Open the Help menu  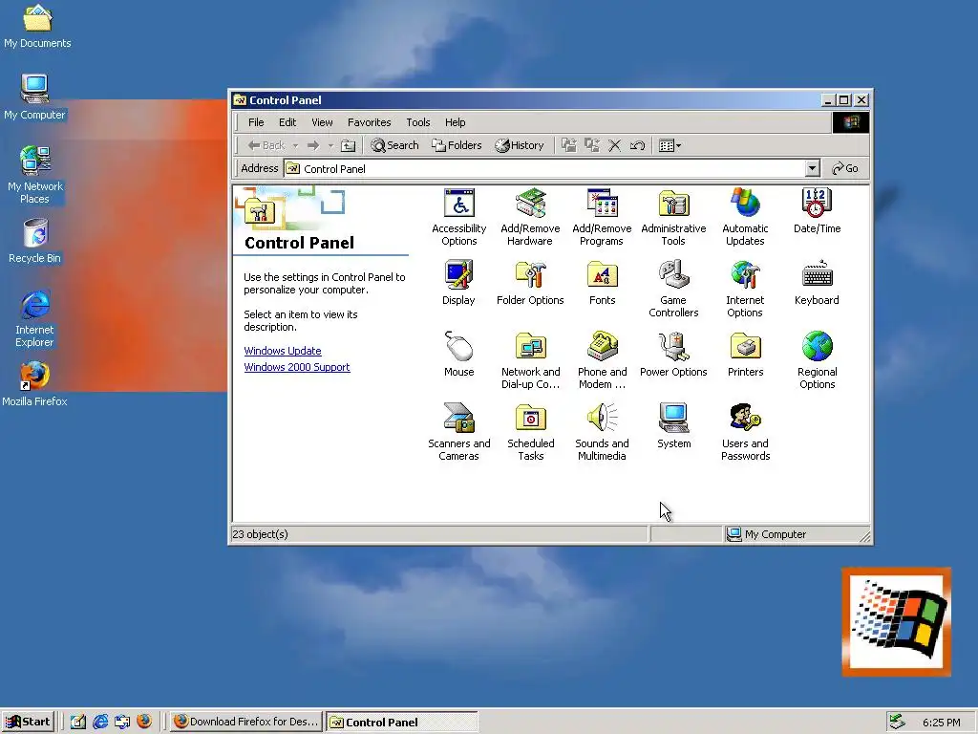(x=455, y=122)
